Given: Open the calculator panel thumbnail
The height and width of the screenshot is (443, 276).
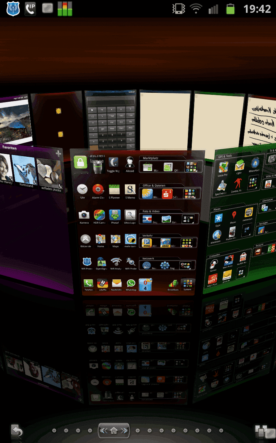Looking at the screenshot, I should pos(111,120).
